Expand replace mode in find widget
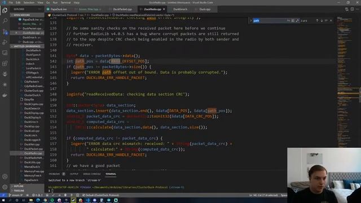This screenshot has height=203, width=361. 250,20
